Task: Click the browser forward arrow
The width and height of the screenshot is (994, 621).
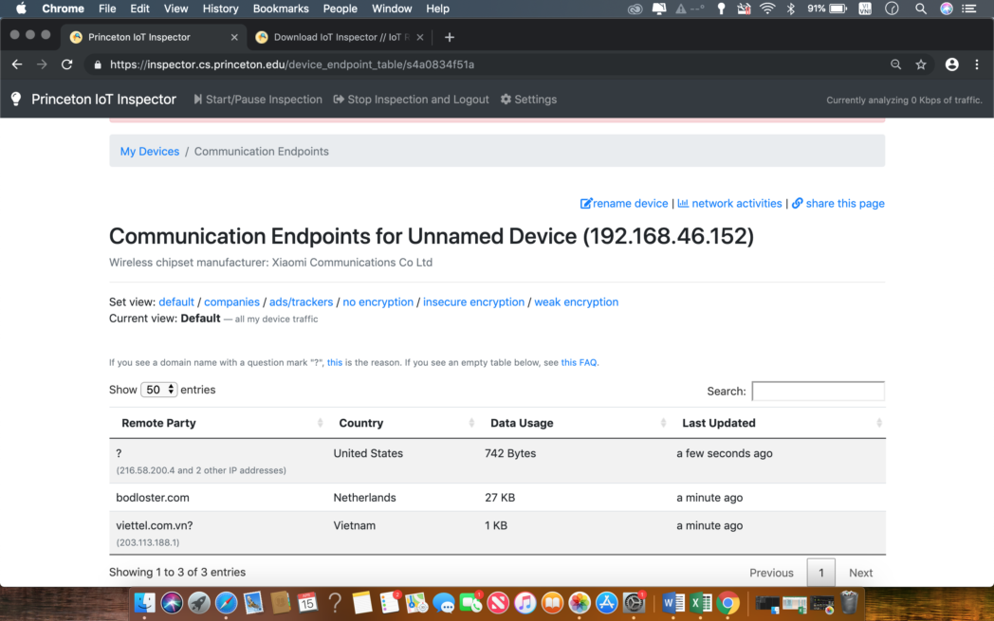Action: (x=42, y=64)
